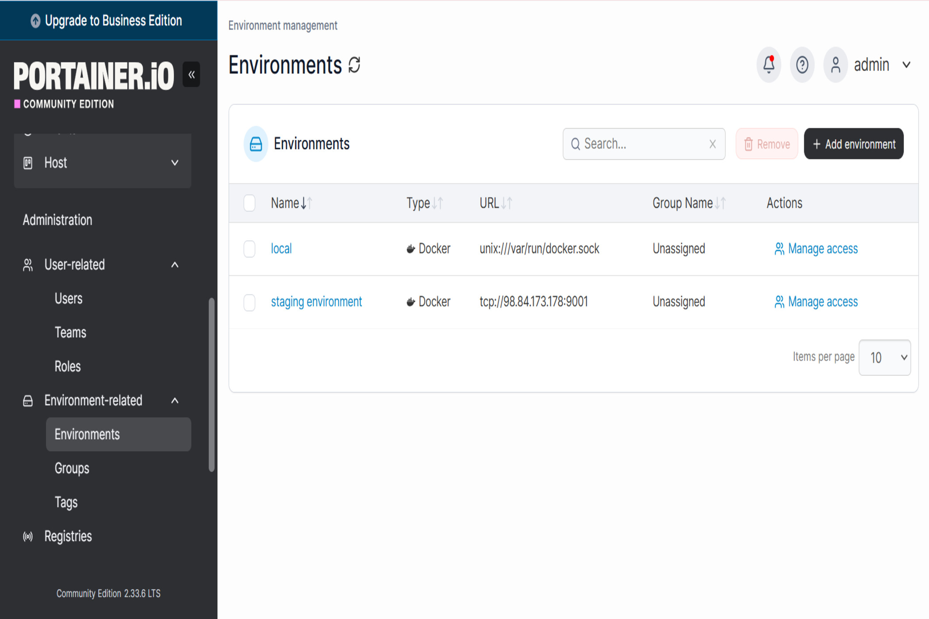Select the staging environment checkbox

pyautogui.click(x=250, y=302)
